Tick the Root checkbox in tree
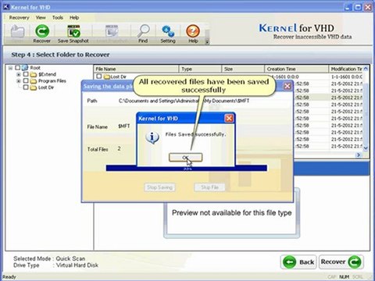This screenshot has height=281, width=375. coord(17,68)
